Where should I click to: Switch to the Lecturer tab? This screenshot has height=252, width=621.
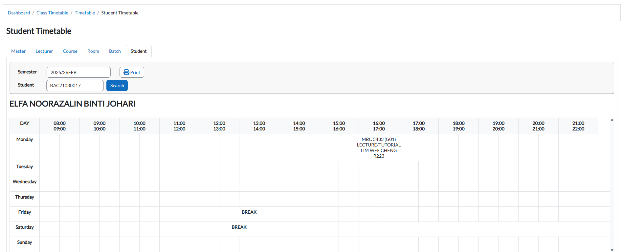pos(44,51)
